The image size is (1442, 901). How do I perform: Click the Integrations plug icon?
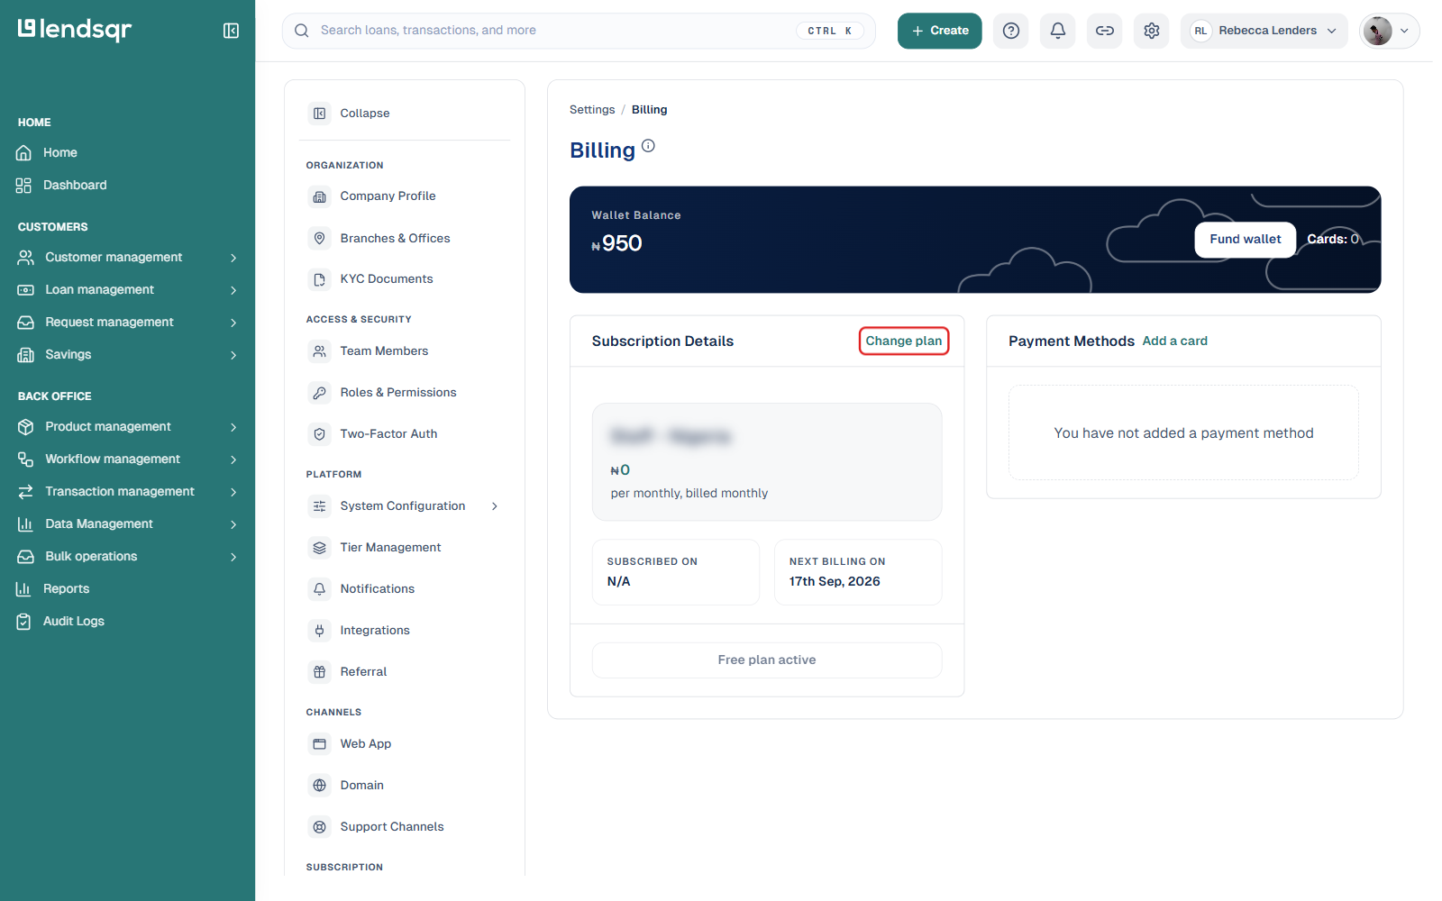(x=319, y=631)
